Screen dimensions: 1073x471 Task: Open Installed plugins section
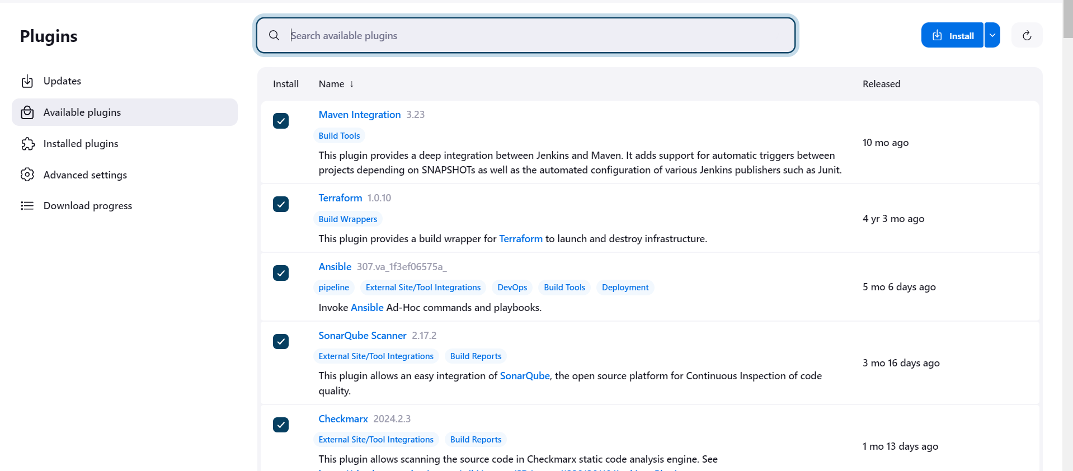coord(125,144)
